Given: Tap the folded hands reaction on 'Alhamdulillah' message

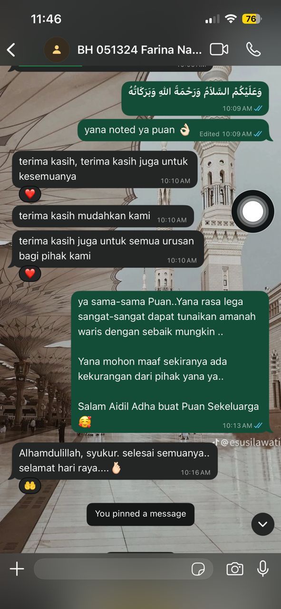Looking at the screenshot, I should tap(30, 486).
